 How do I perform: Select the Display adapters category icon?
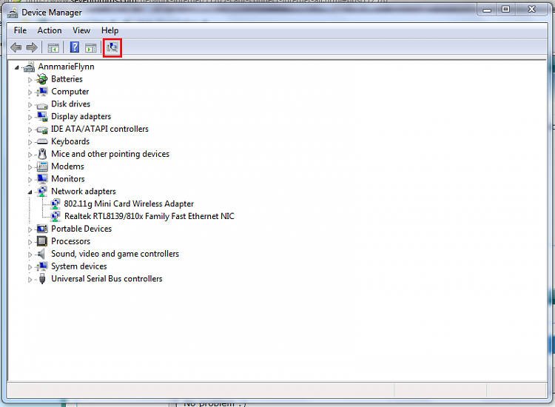point(42,116)
